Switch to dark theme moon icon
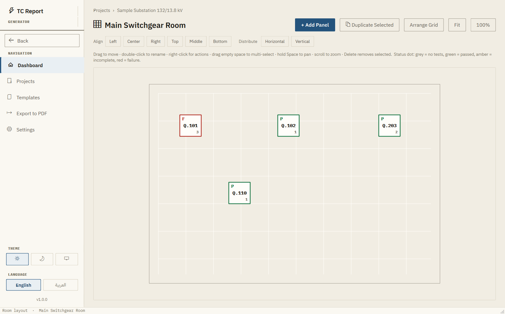 (42, 259)
